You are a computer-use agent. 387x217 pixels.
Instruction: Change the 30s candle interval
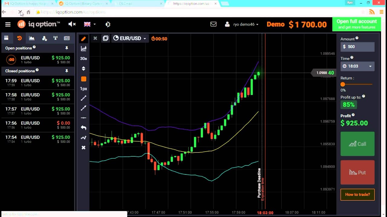pyautogui.click(x=83, y=58)
